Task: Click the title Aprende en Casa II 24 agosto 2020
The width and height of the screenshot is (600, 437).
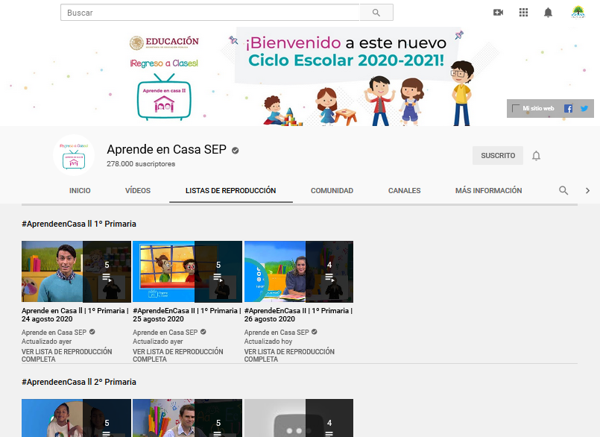Action: pyautogui.click(x=75, y=315)
